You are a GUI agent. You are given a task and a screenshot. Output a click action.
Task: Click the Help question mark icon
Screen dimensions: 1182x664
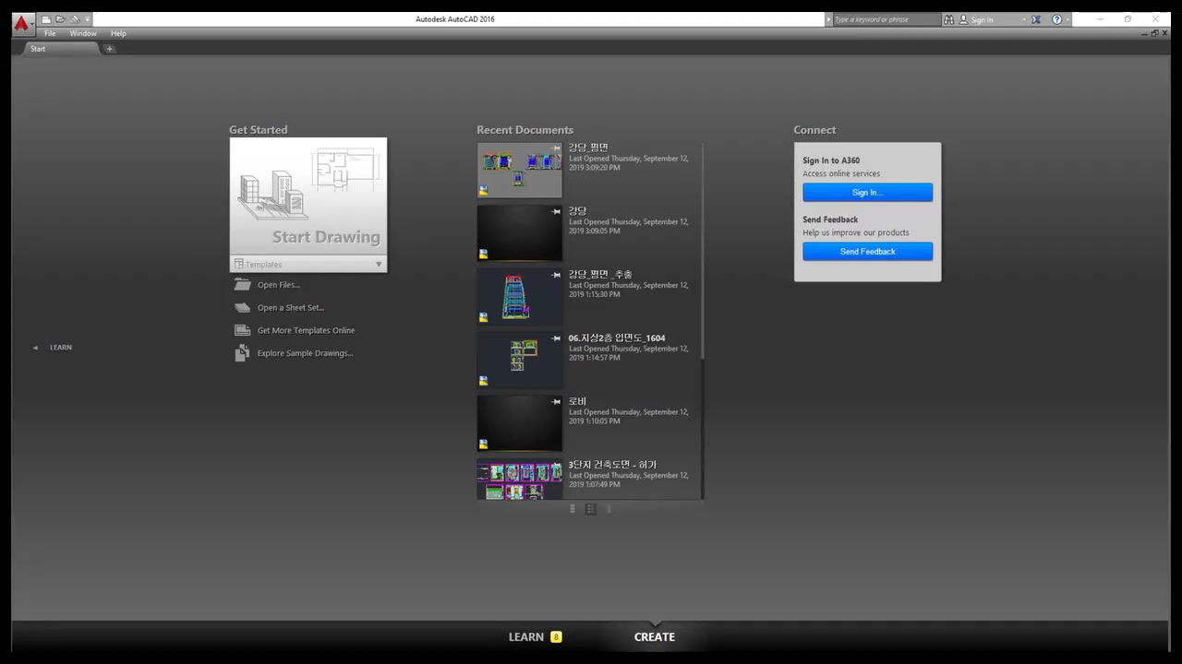pyautogui.click(x=1057, y=19)
